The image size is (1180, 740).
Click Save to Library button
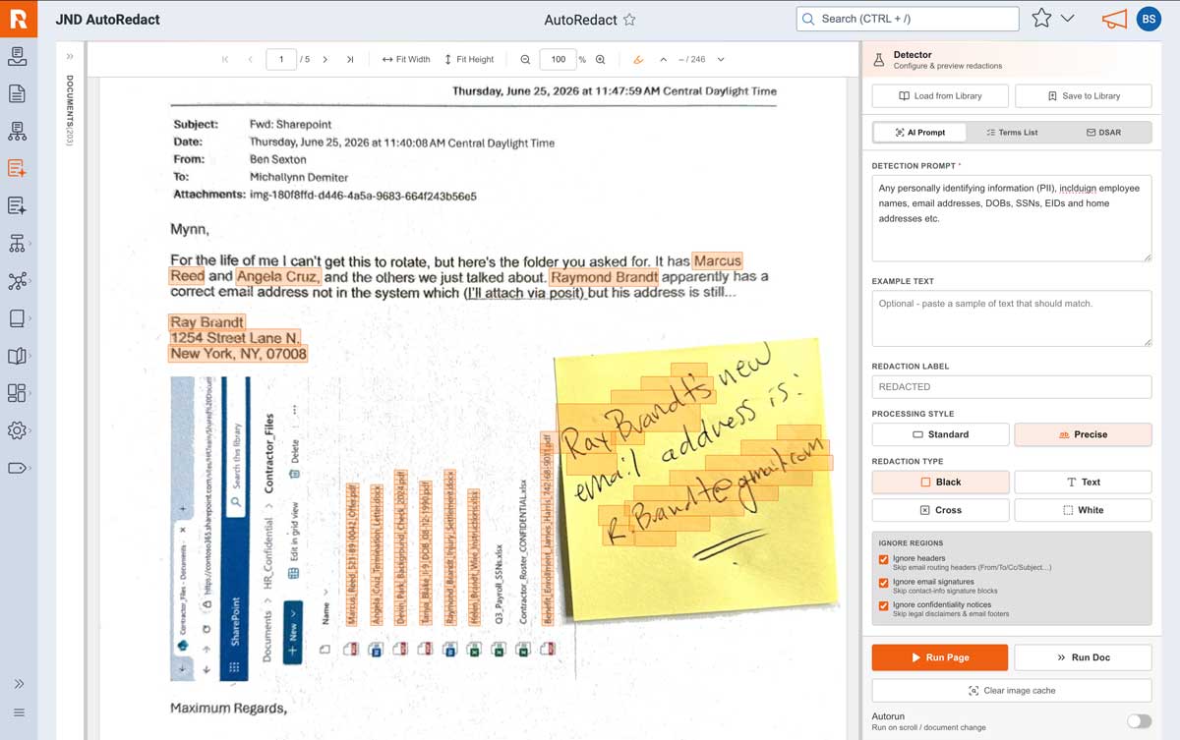(x=1083, y=96)
